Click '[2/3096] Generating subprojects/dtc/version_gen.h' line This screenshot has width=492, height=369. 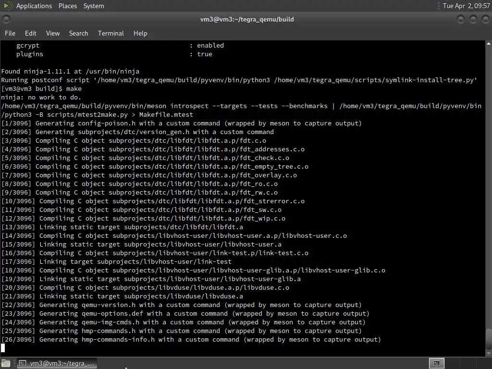click(137, 132)
